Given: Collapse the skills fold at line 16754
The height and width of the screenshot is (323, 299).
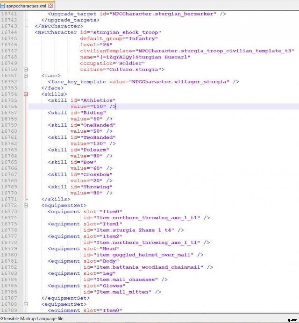Looking at the screenshot, I should point(26,94).
